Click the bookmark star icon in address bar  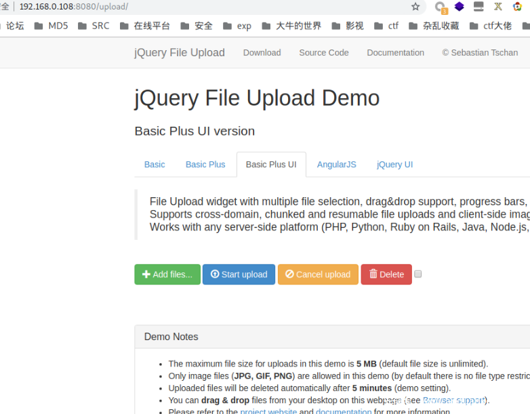tap(415, 7)
